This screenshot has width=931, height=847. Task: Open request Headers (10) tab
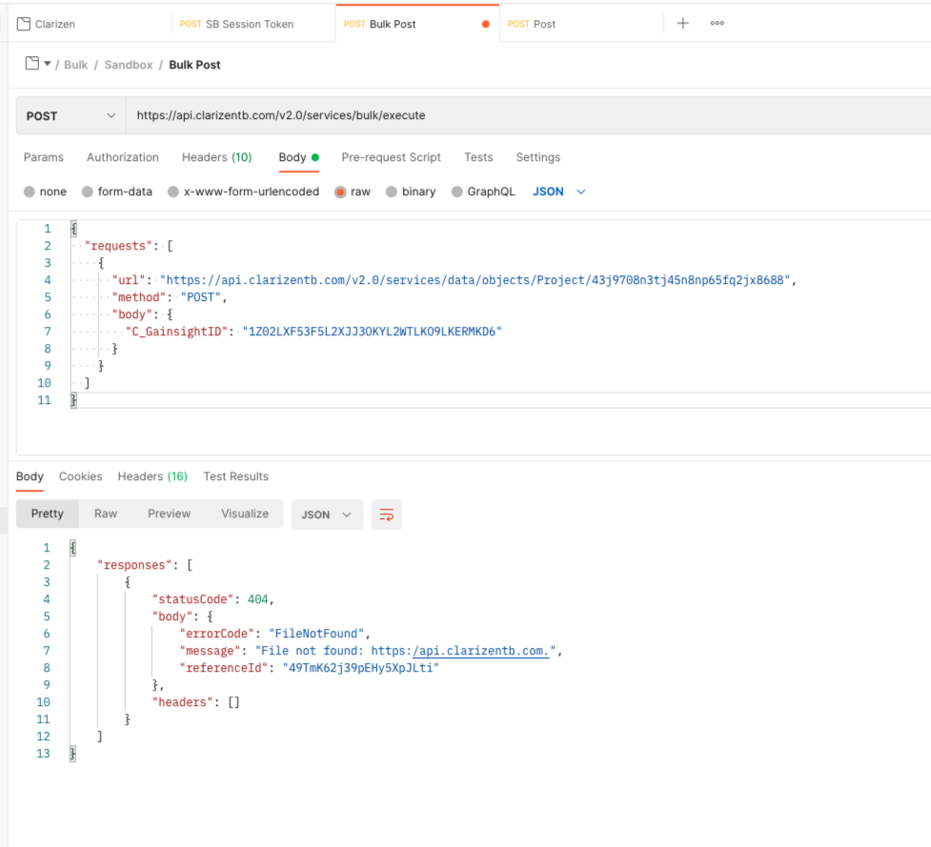click(216, 157)
